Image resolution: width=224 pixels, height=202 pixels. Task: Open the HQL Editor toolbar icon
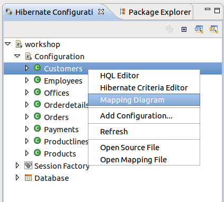(199, 29)
